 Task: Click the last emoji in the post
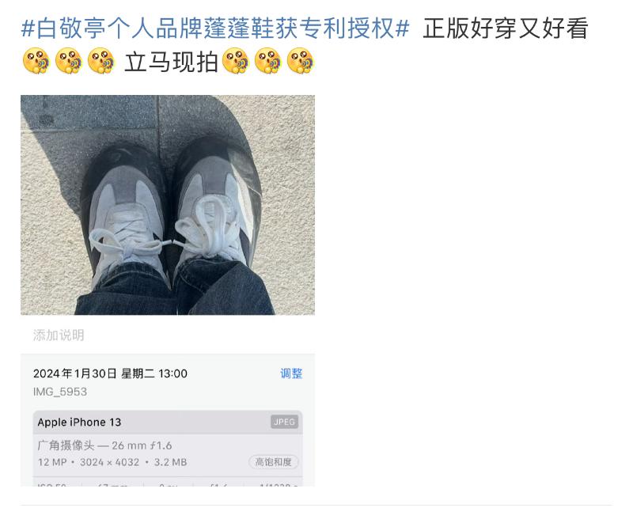pyautogui.click(x=300, y=61)
